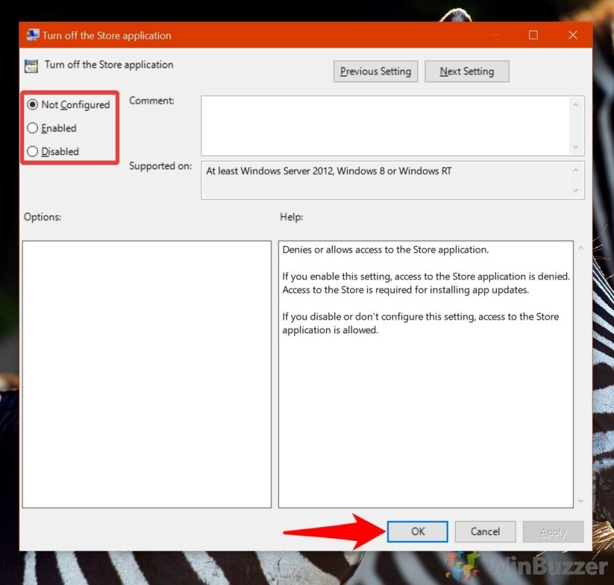Advance to Next Setting
614x585 pixels.
[467, 71]
